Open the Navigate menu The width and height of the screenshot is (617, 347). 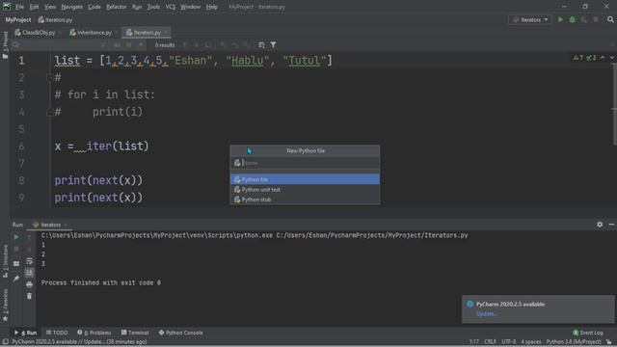(x=72, y=7)
